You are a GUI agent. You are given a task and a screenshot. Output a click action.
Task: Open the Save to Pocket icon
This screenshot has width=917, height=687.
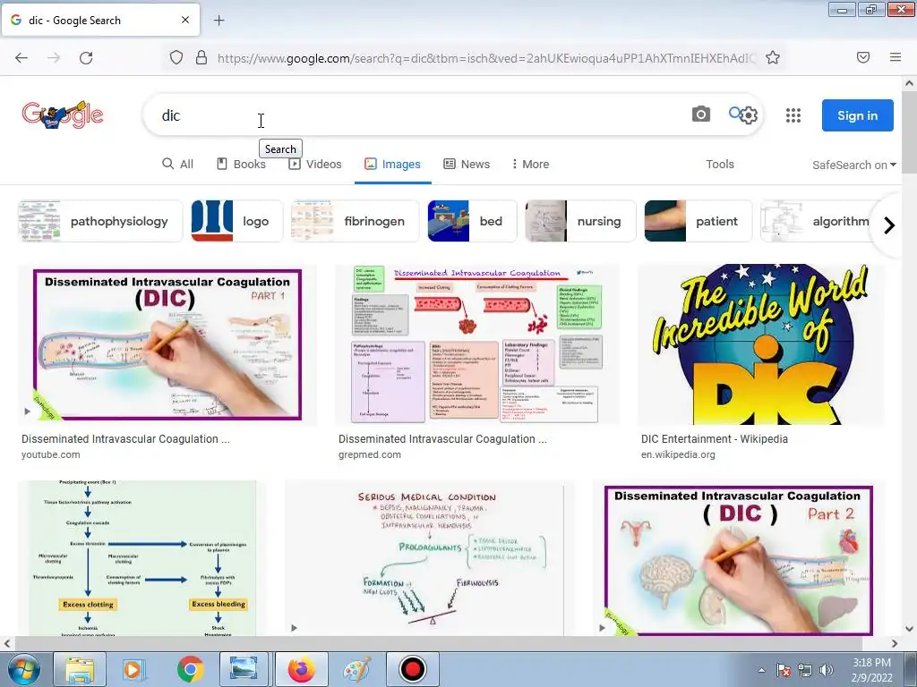click(863, 57)
